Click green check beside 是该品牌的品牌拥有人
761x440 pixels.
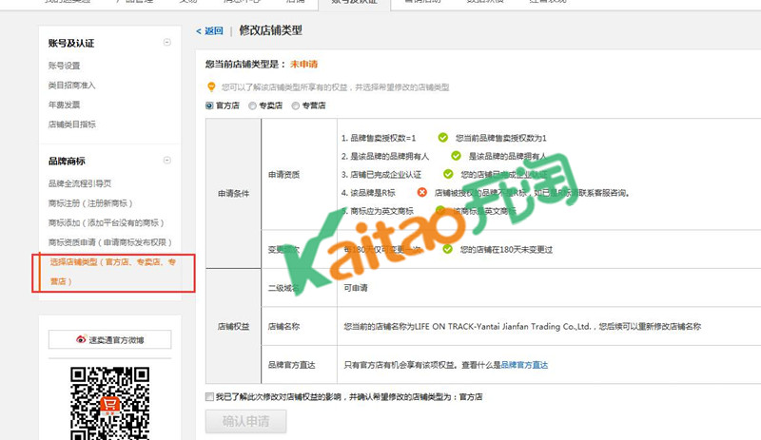(x=456, y=156)
